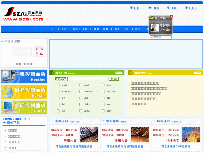The image size is (204, 153).
Task: Click 可自由选择电信或网通服务器 under 虚拟主机
Action: (x=74, y=147)
